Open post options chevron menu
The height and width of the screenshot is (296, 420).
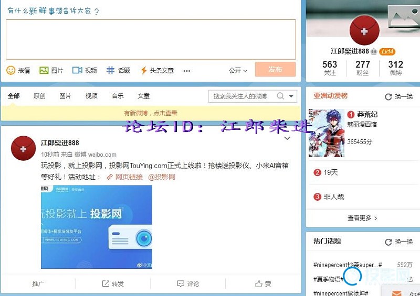tap(287, 138)
